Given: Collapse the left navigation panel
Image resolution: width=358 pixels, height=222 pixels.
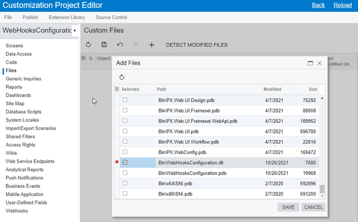Looking at the screenshot, I should pyautogui.click(x=75, y=30).
